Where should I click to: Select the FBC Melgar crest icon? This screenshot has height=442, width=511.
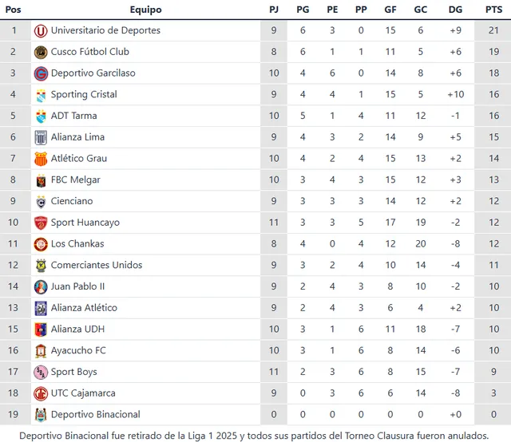click(41, 180)
